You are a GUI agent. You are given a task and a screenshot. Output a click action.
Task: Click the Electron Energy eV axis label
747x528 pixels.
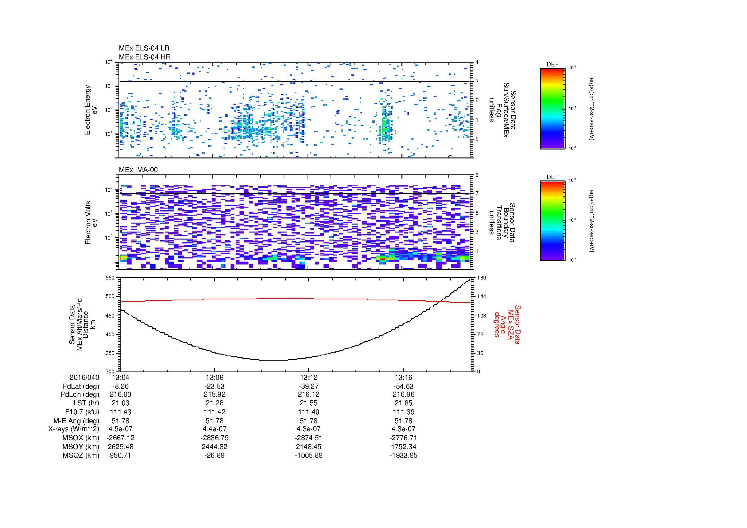(91, 110)
